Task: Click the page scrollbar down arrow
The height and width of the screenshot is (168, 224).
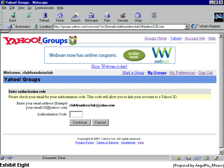Action: click(221, 152)
